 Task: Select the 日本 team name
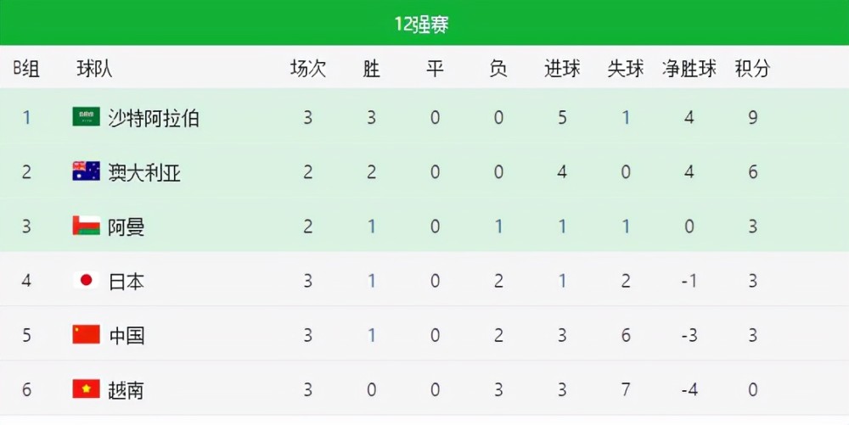tap(127, 281)
